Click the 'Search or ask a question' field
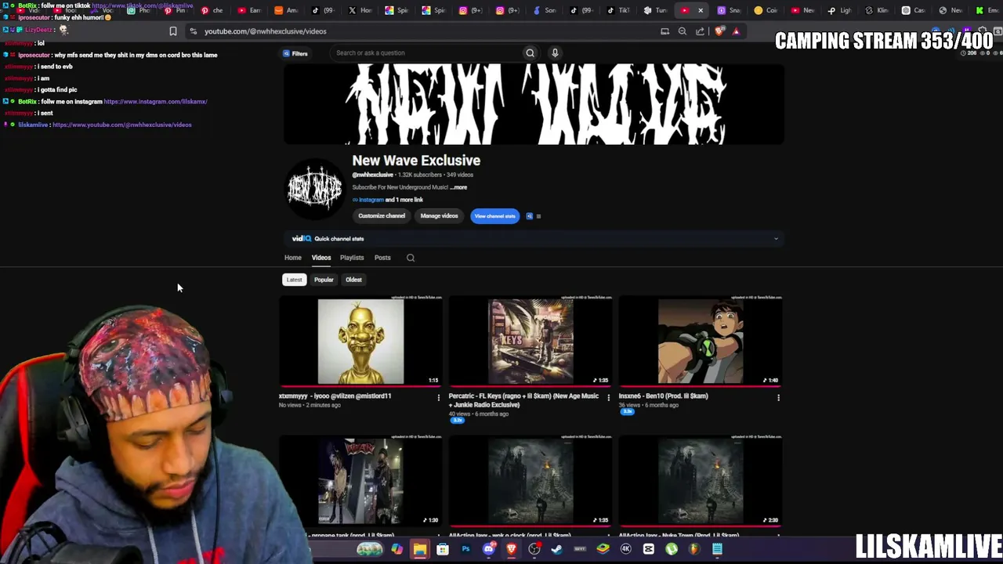1003x564 pixels. coord(426,52)
